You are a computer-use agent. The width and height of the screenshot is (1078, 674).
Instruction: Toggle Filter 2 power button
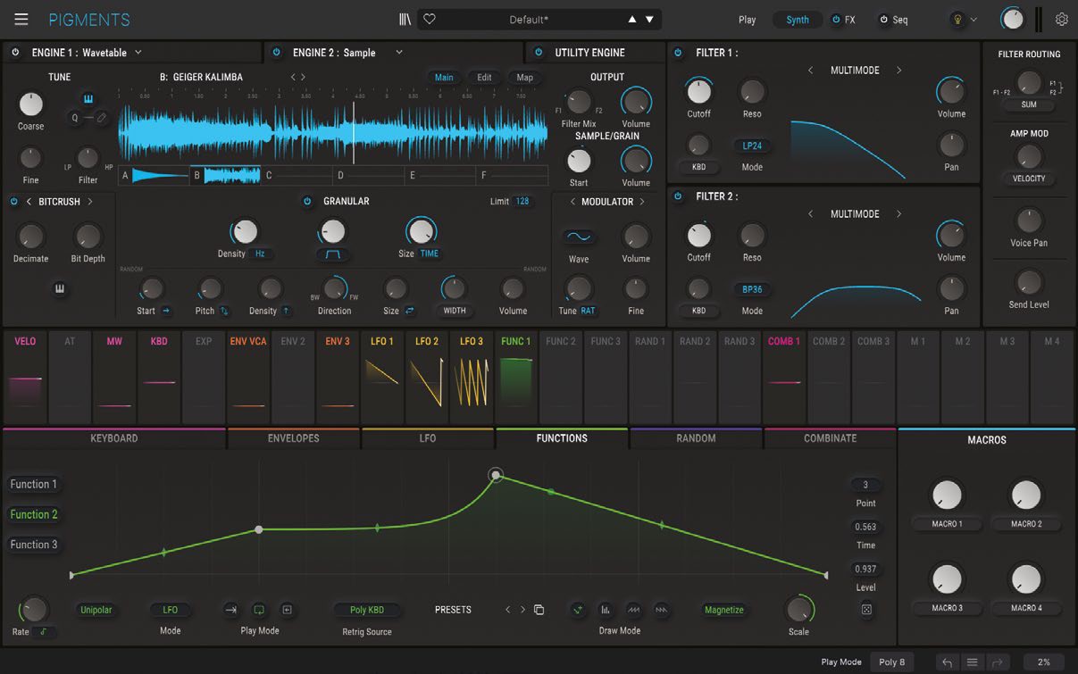[x=678, y=196]
